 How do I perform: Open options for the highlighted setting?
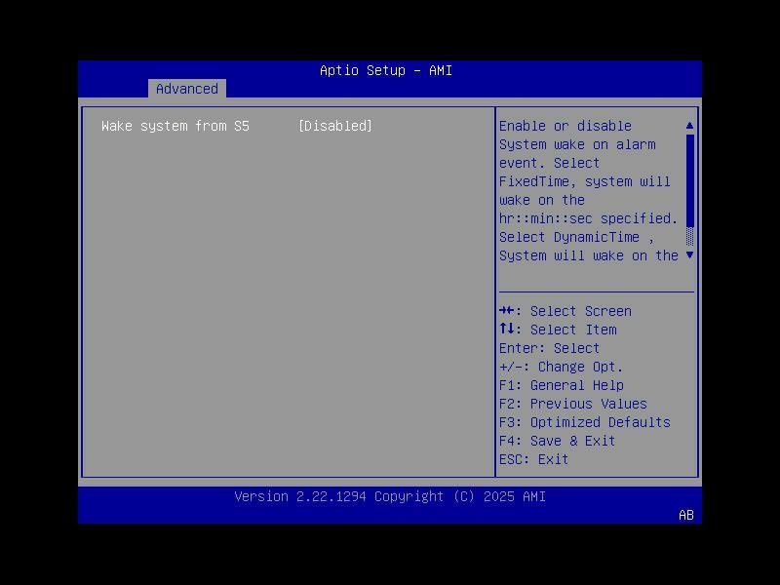(x=336, y=126)
